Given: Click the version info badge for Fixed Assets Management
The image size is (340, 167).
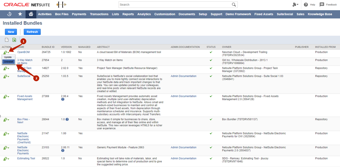Looking at the screenshot, I should coord(63,99).
